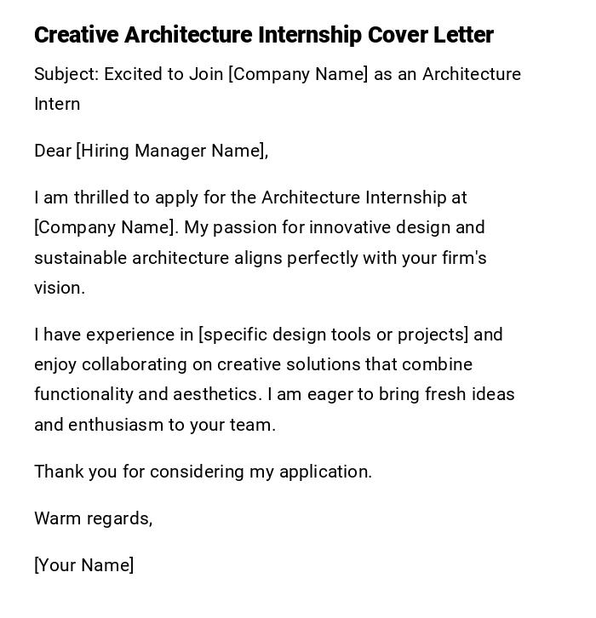The image size is (596, 618).
Task: Click the [Your Name] signature placeholder
Action: pos(83,565)
